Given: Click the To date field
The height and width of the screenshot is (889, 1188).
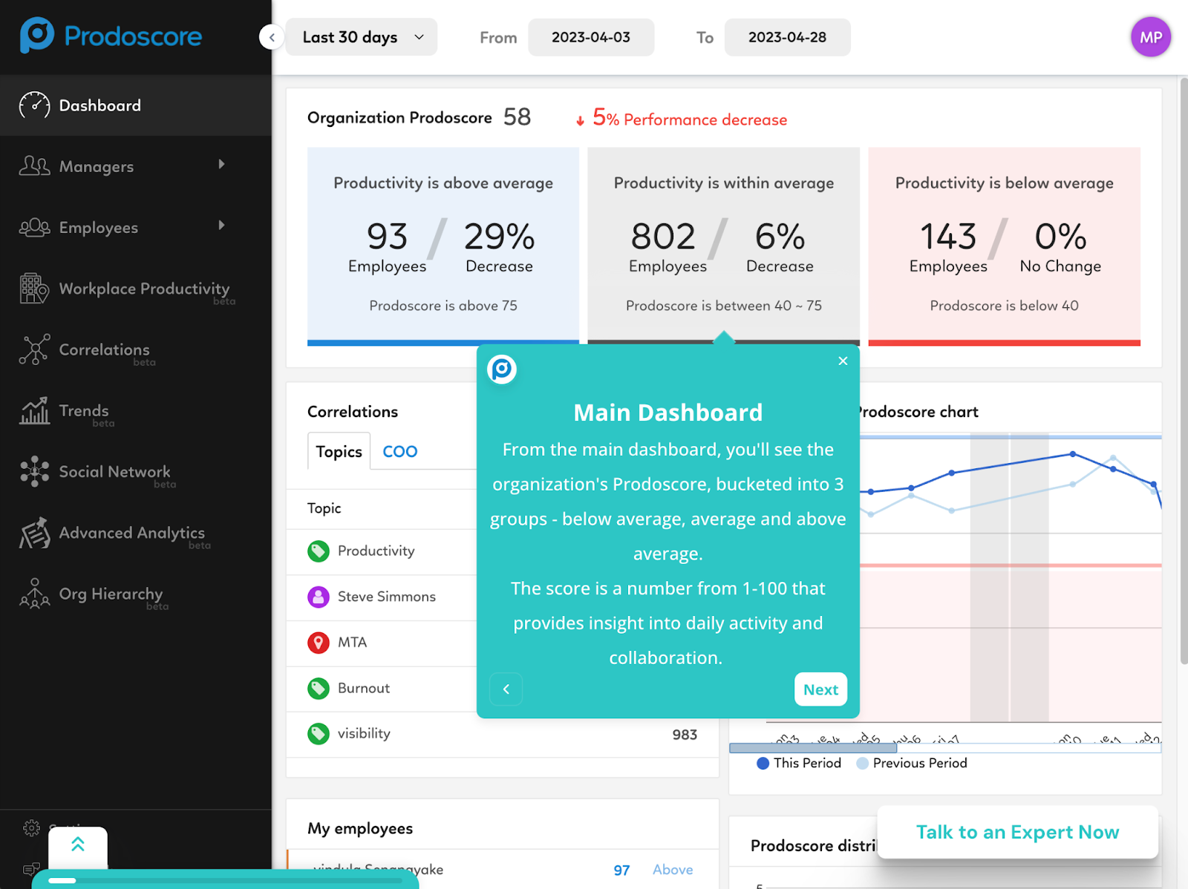Looking at the screenshot, I should click(787, 37).
